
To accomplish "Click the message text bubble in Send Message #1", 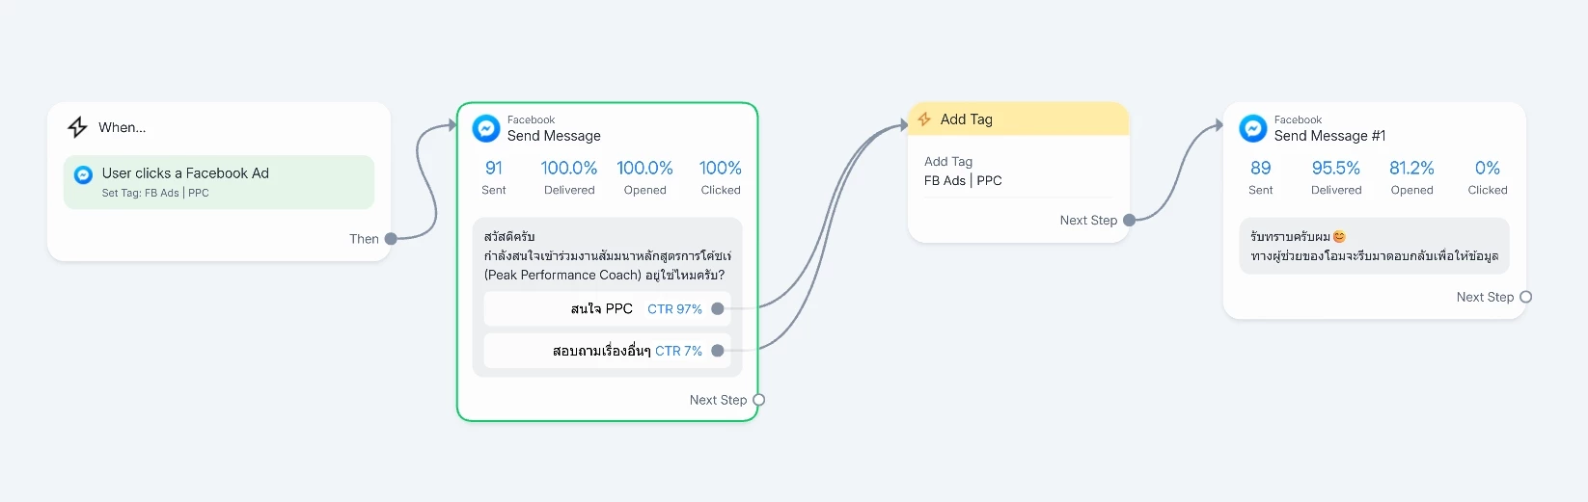I will click(x=1373, y=246).
